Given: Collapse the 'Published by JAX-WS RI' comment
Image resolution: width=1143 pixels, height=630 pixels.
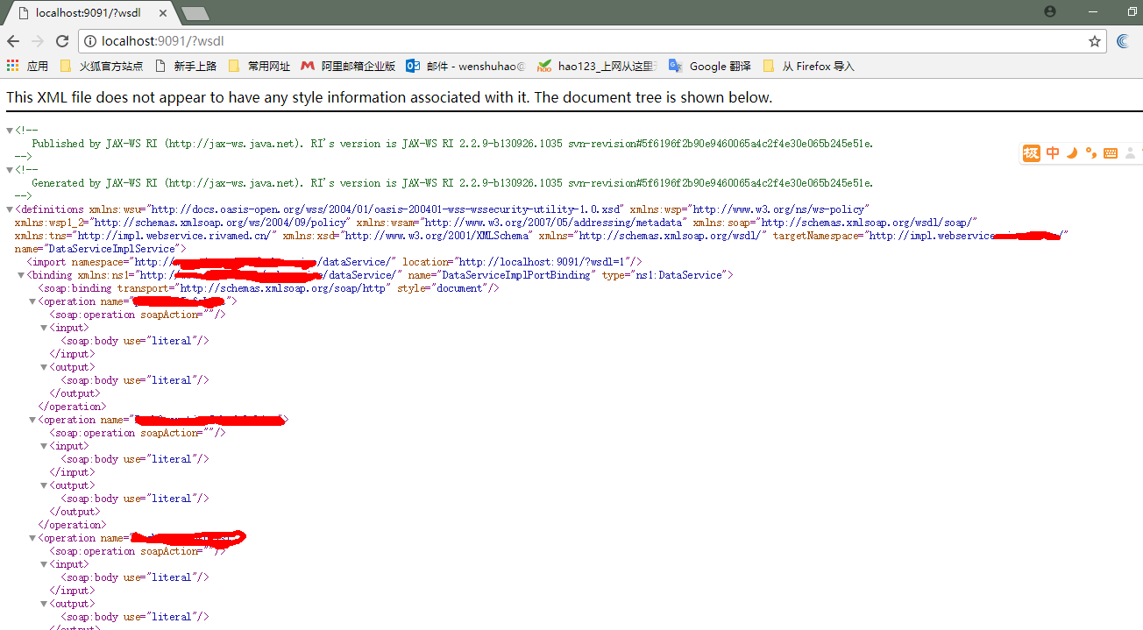Looking at the screenshot, I should coord(10,130).
